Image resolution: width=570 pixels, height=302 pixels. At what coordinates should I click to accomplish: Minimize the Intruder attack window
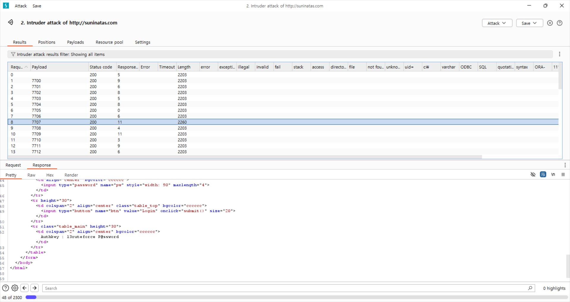(x=529, y=6)
